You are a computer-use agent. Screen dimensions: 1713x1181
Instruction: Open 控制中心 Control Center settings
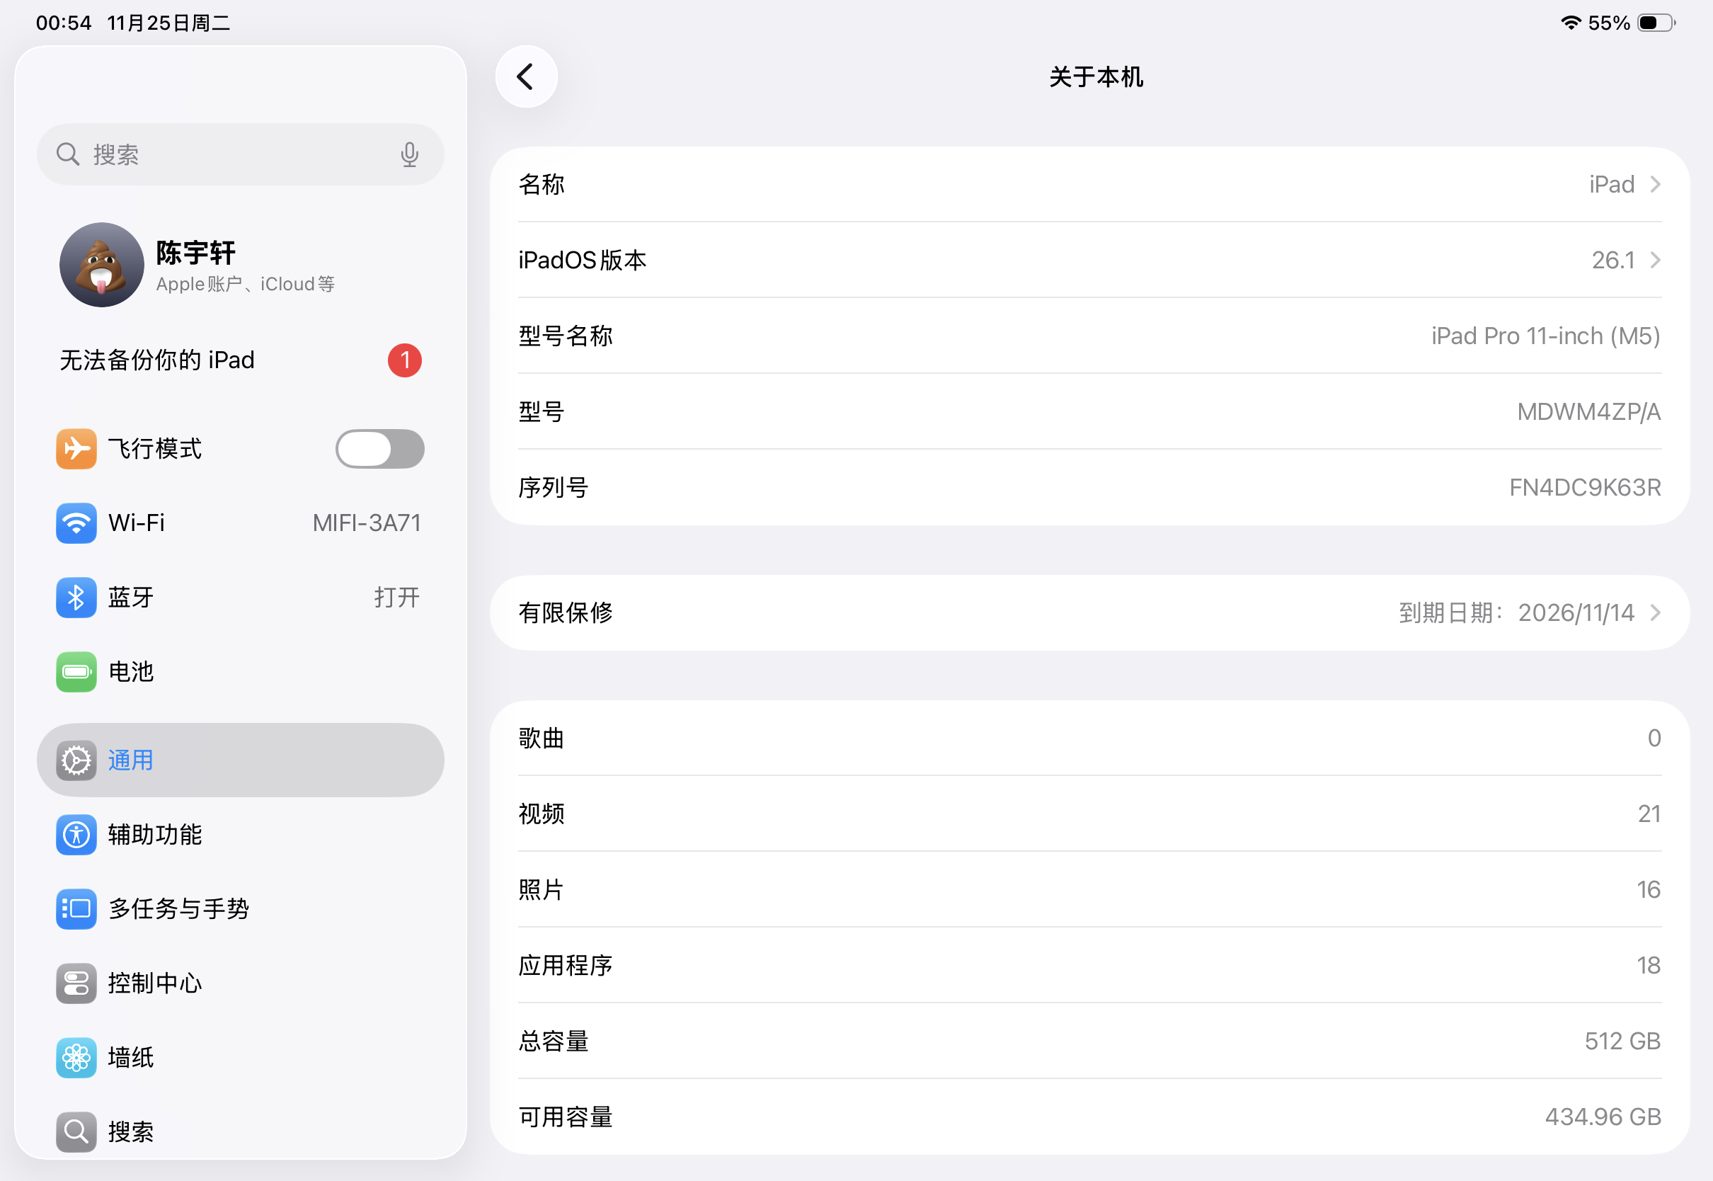(239, 983)
